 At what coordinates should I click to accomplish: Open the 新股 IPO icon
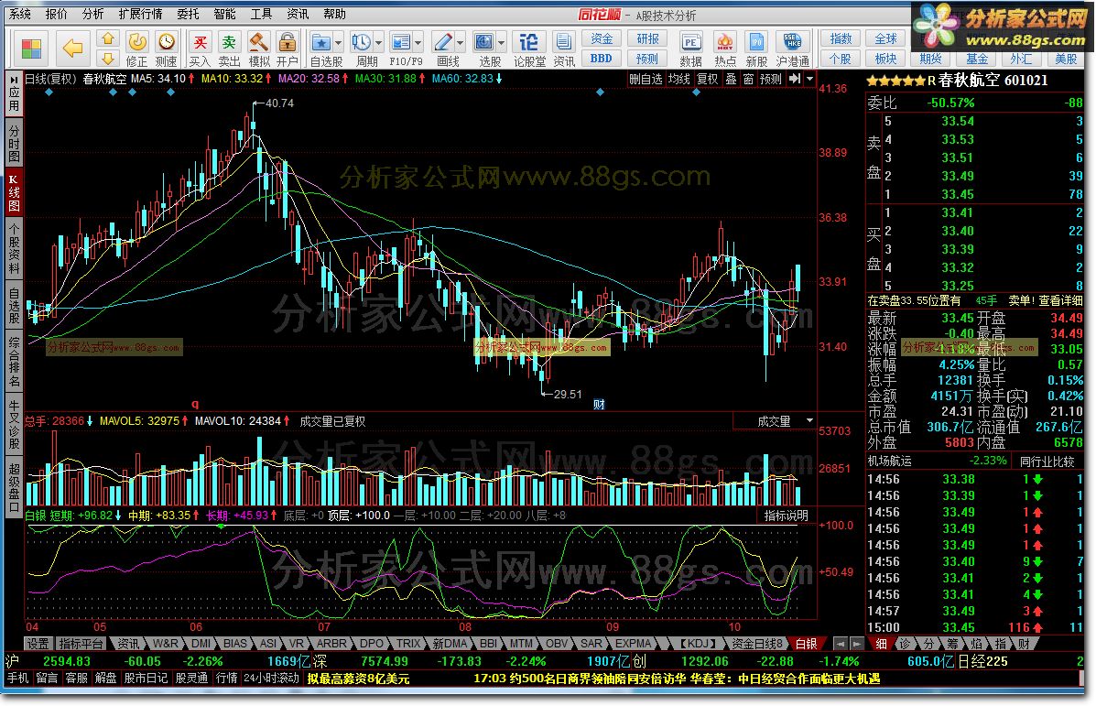point(756,43)
